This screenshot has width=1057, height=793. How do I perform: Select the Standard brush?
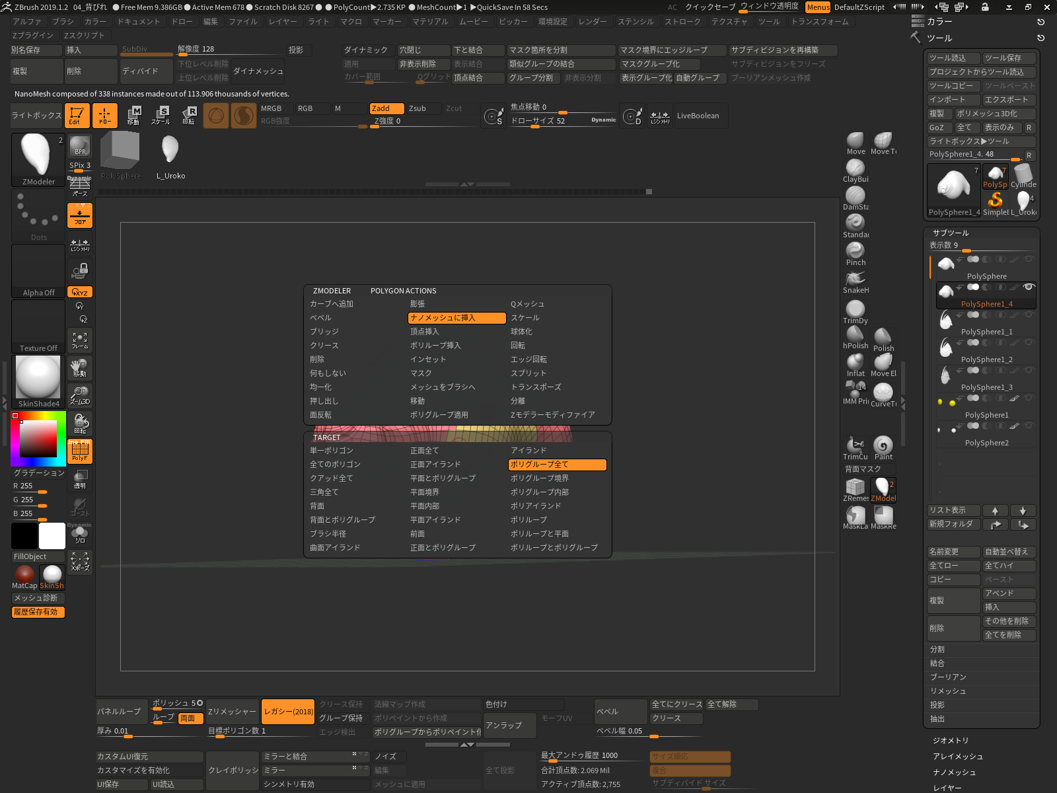pyautogui.click(x=856, y=227)
